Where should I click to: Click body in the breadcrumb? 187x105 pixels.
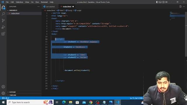[70, 10]
